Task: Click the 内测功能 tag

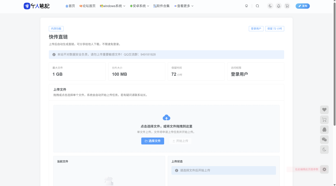Action: (x=56, y=29)
